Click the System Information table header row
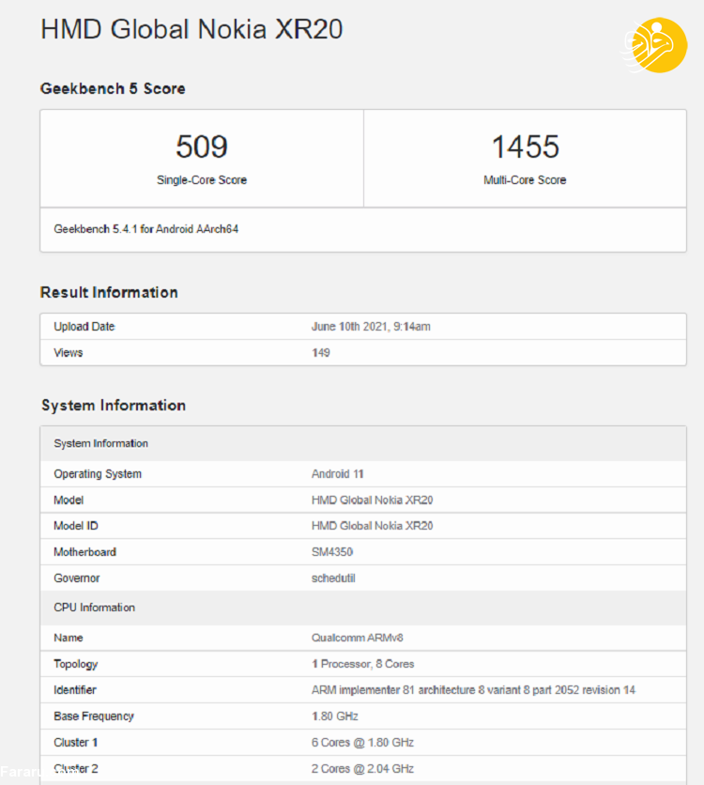The image size is (704, 785). point(363,443)
